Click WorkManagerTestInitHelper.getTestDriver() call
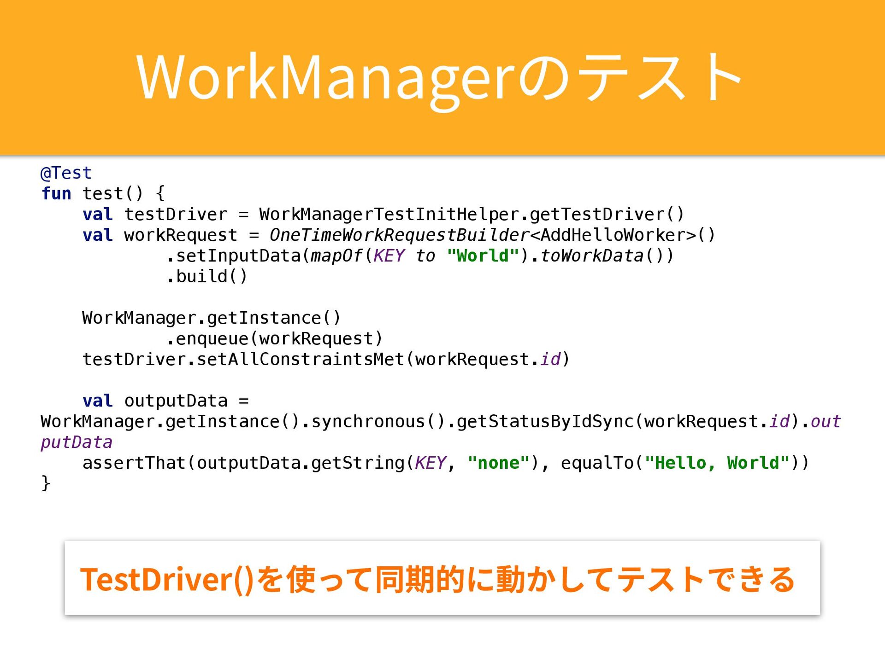Viewport: 885px width, 663px height. click(x=471, y=215)
